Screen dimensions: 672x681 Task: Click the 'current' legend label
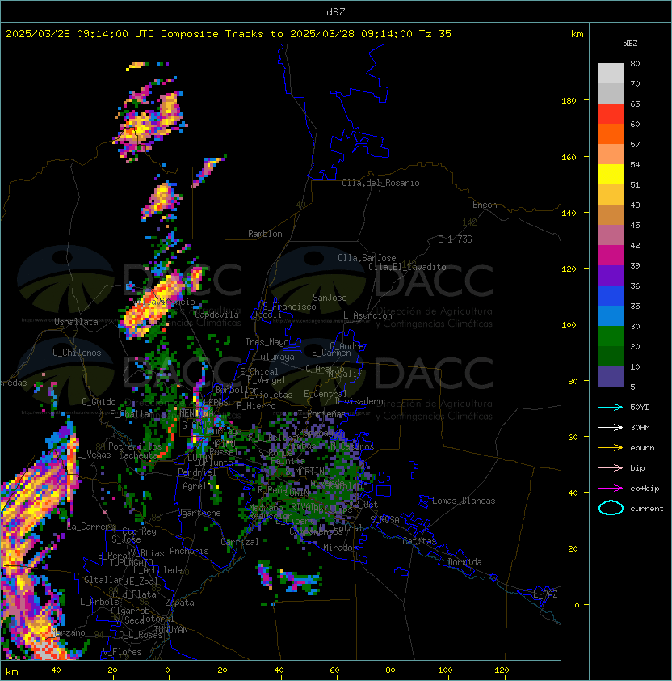click(647, 509)
